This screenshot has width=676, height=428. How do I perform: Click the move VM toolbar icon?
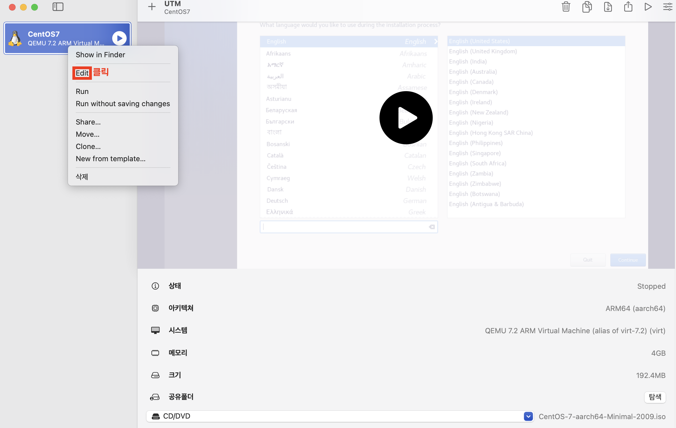tap(608, 7)
